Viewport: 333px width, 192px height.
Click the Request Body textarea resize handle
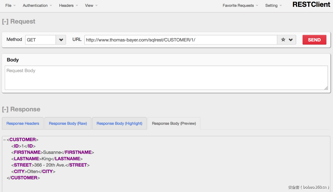326,88
